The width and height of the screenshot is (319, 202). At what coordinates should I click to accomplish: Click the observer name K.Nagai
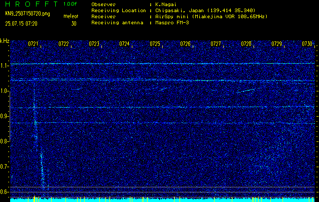pyautogui.click(x=165, y=5)
